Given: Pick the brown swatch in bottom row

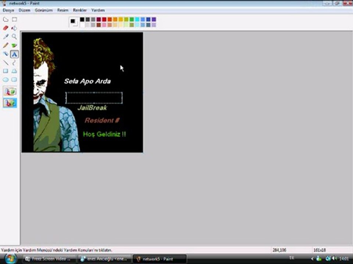Looking at the screenshot, I should click(x=99, y=25).
